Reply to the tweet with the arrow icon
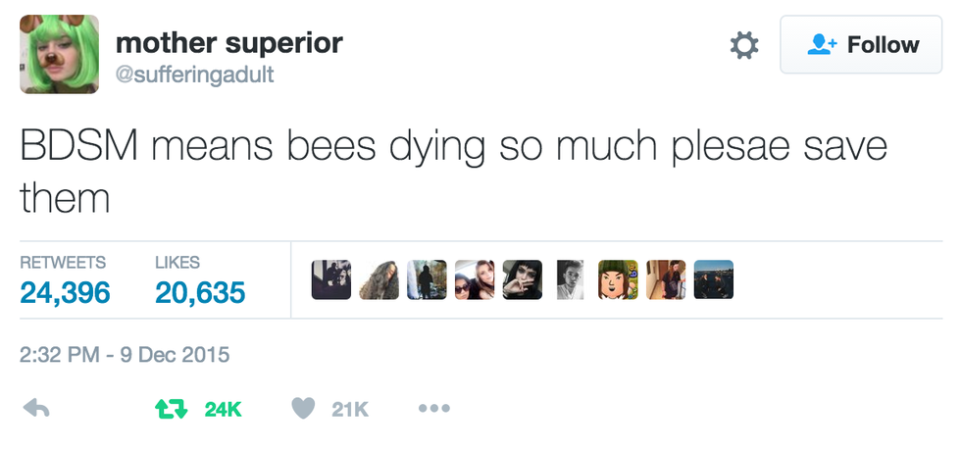This screenshot has width=961, height=451. [36, 409]
